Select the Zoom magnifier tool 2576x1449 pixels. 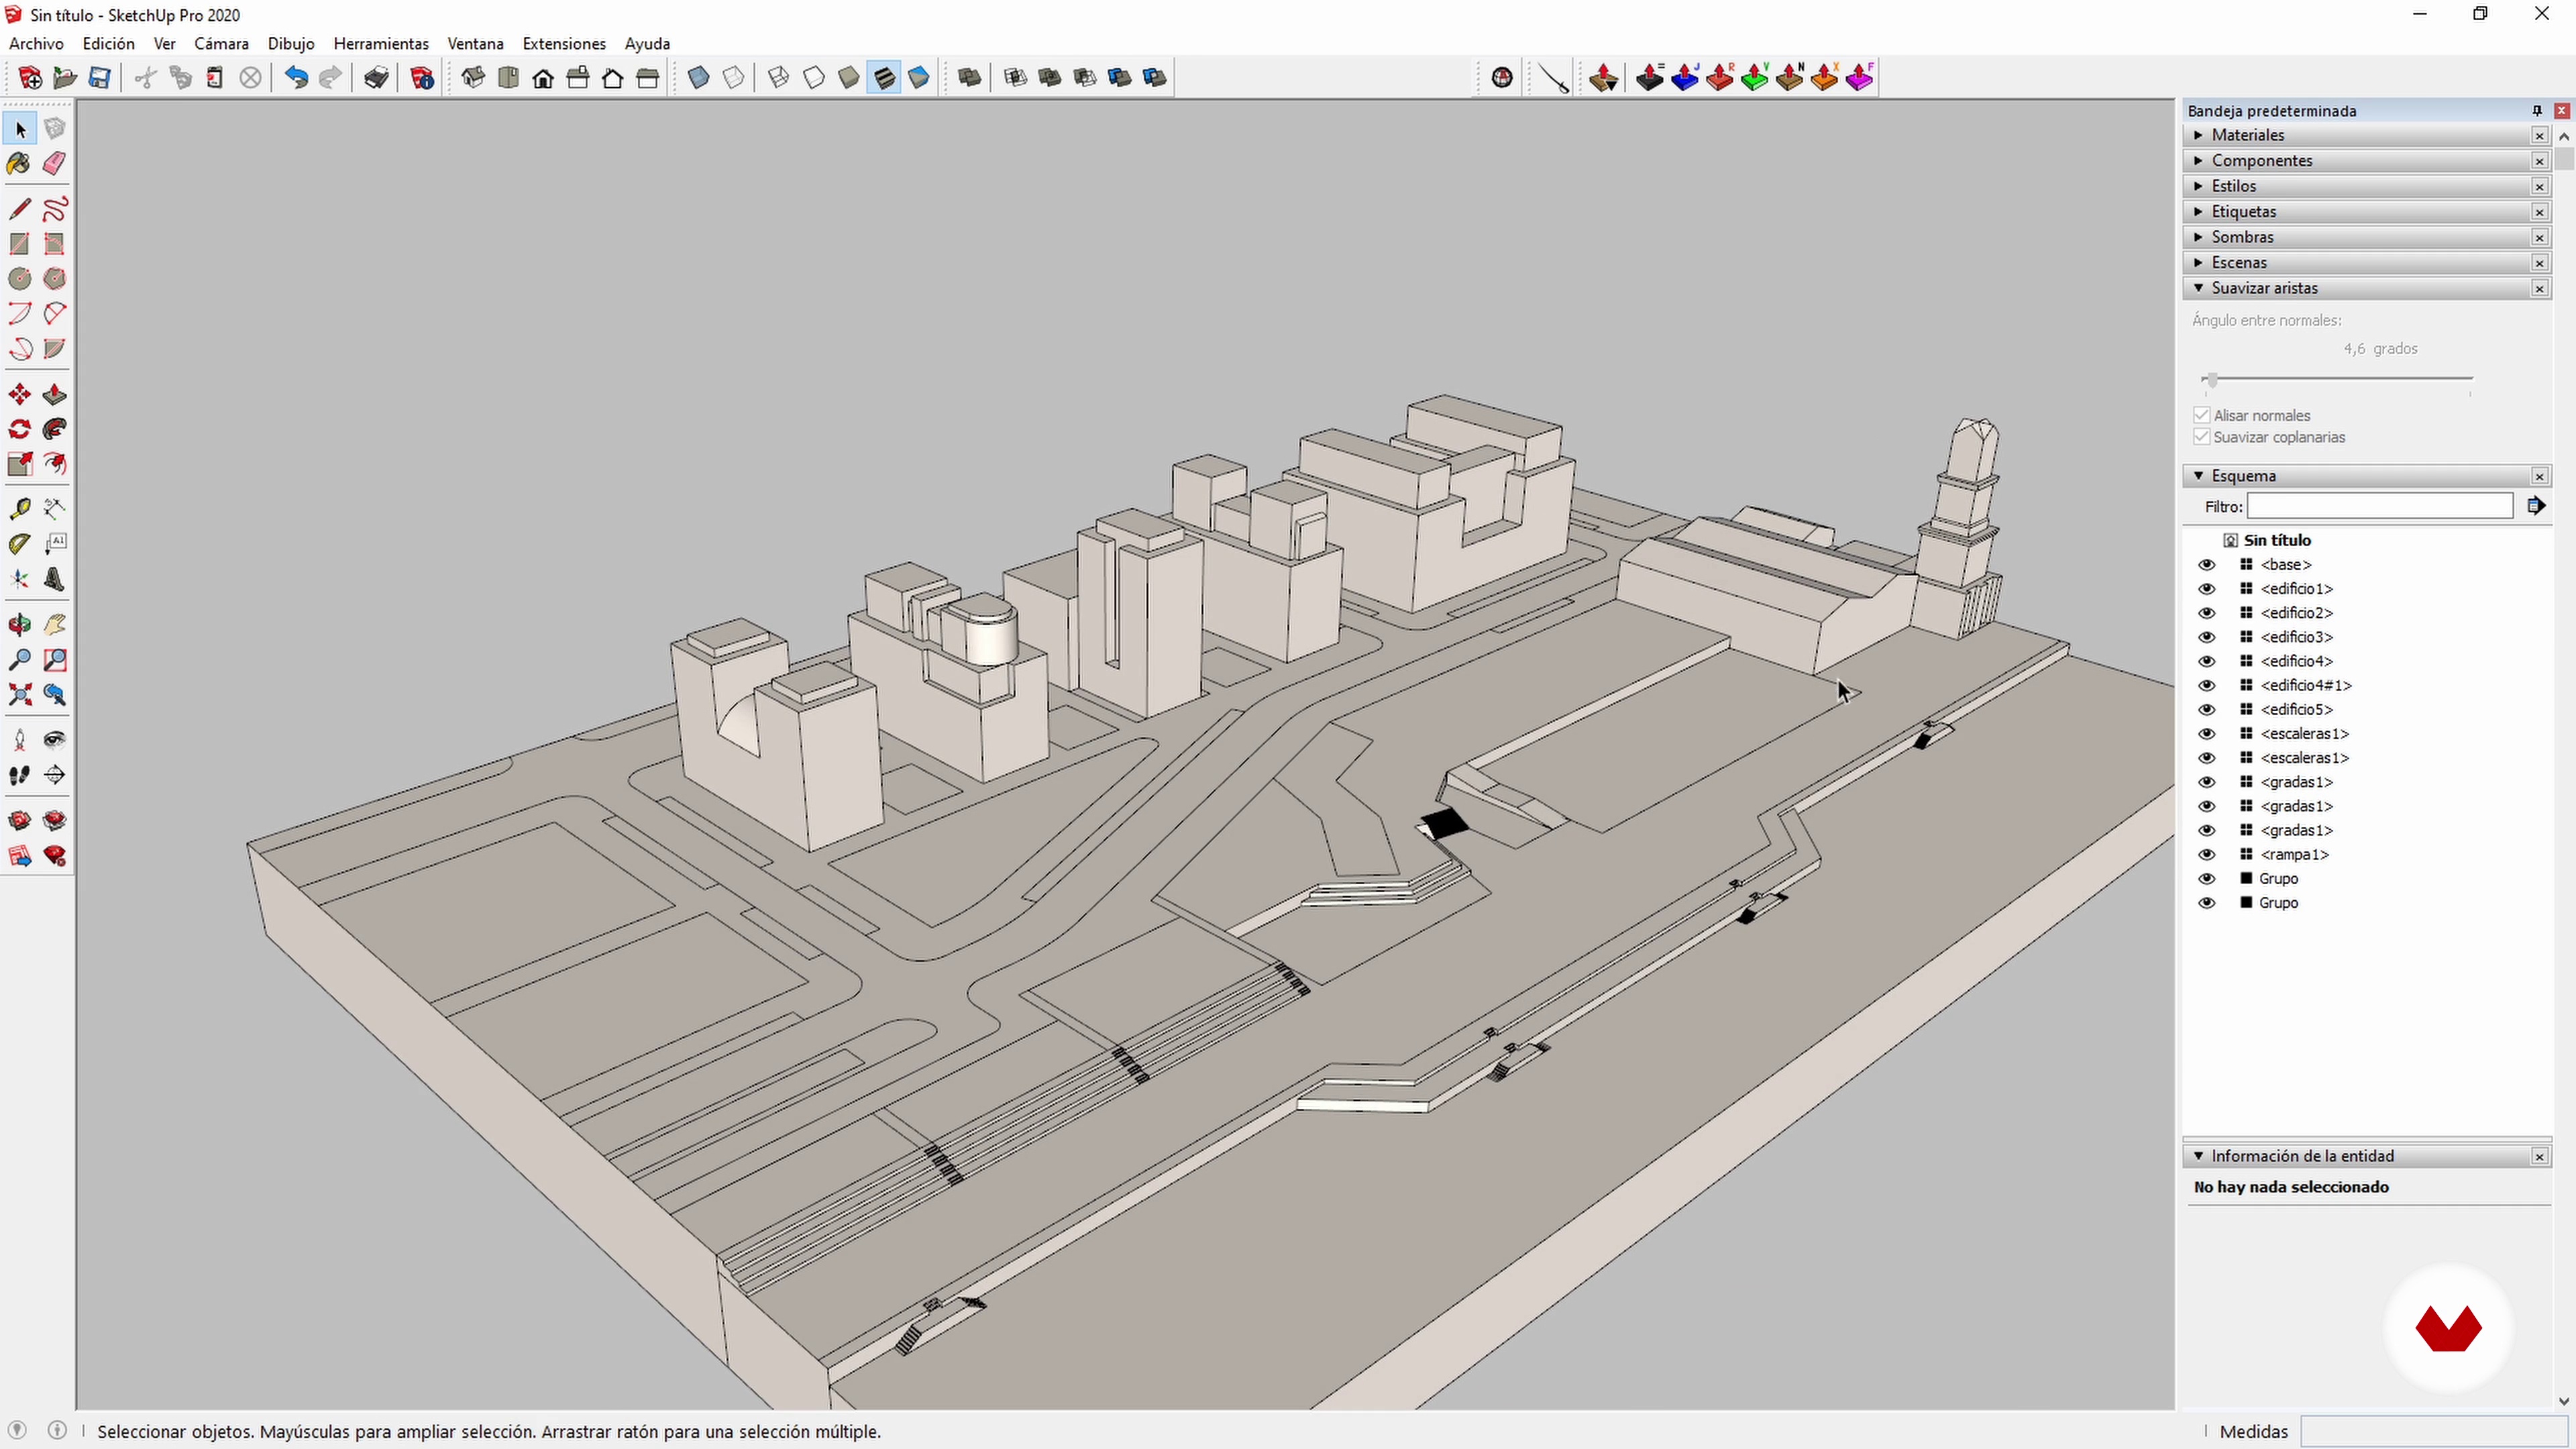tap(19, 660)
